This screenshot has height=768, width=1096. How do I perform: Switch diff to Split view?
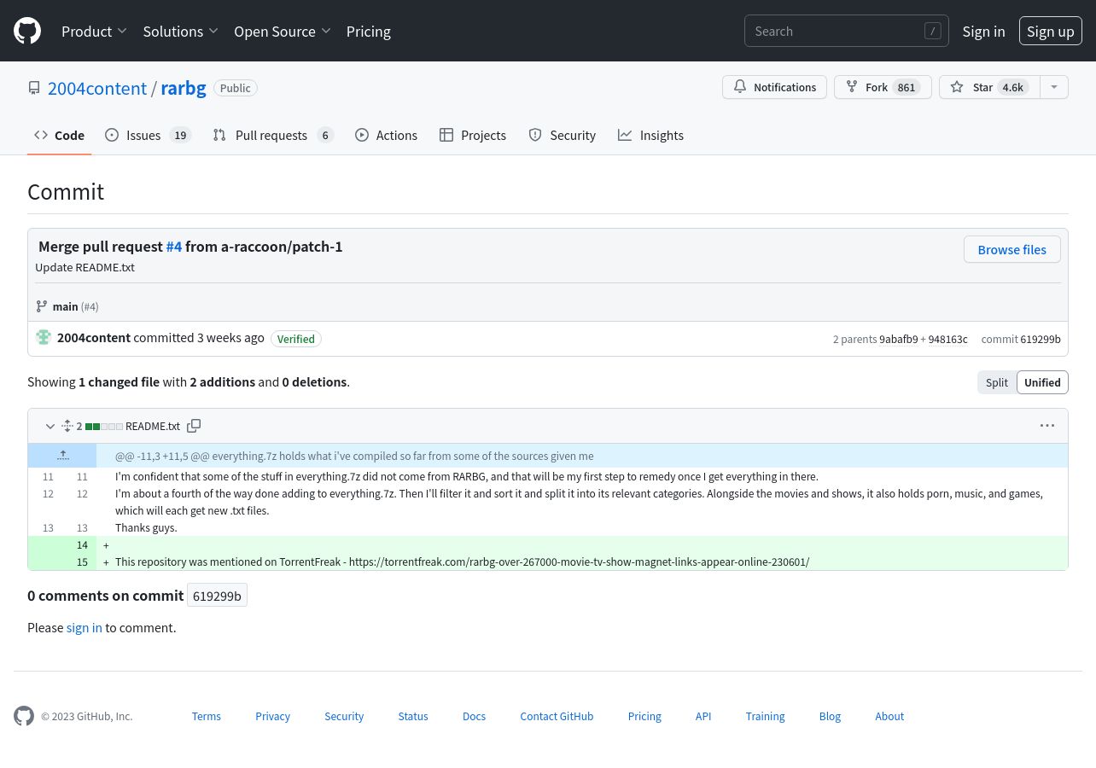click(x=997, y=382)
